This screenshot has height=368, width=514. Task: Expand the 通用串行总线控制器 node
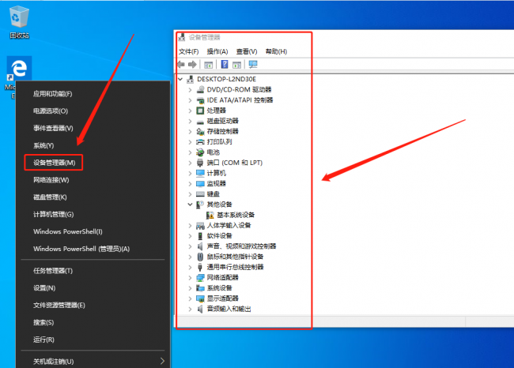pos(190,267)
